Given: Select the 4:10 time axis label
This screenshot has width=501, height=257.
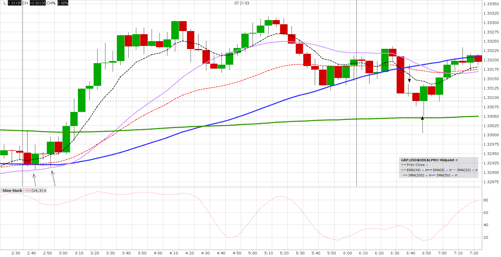Looking at the screenshot, I should [x=174, y=253].
